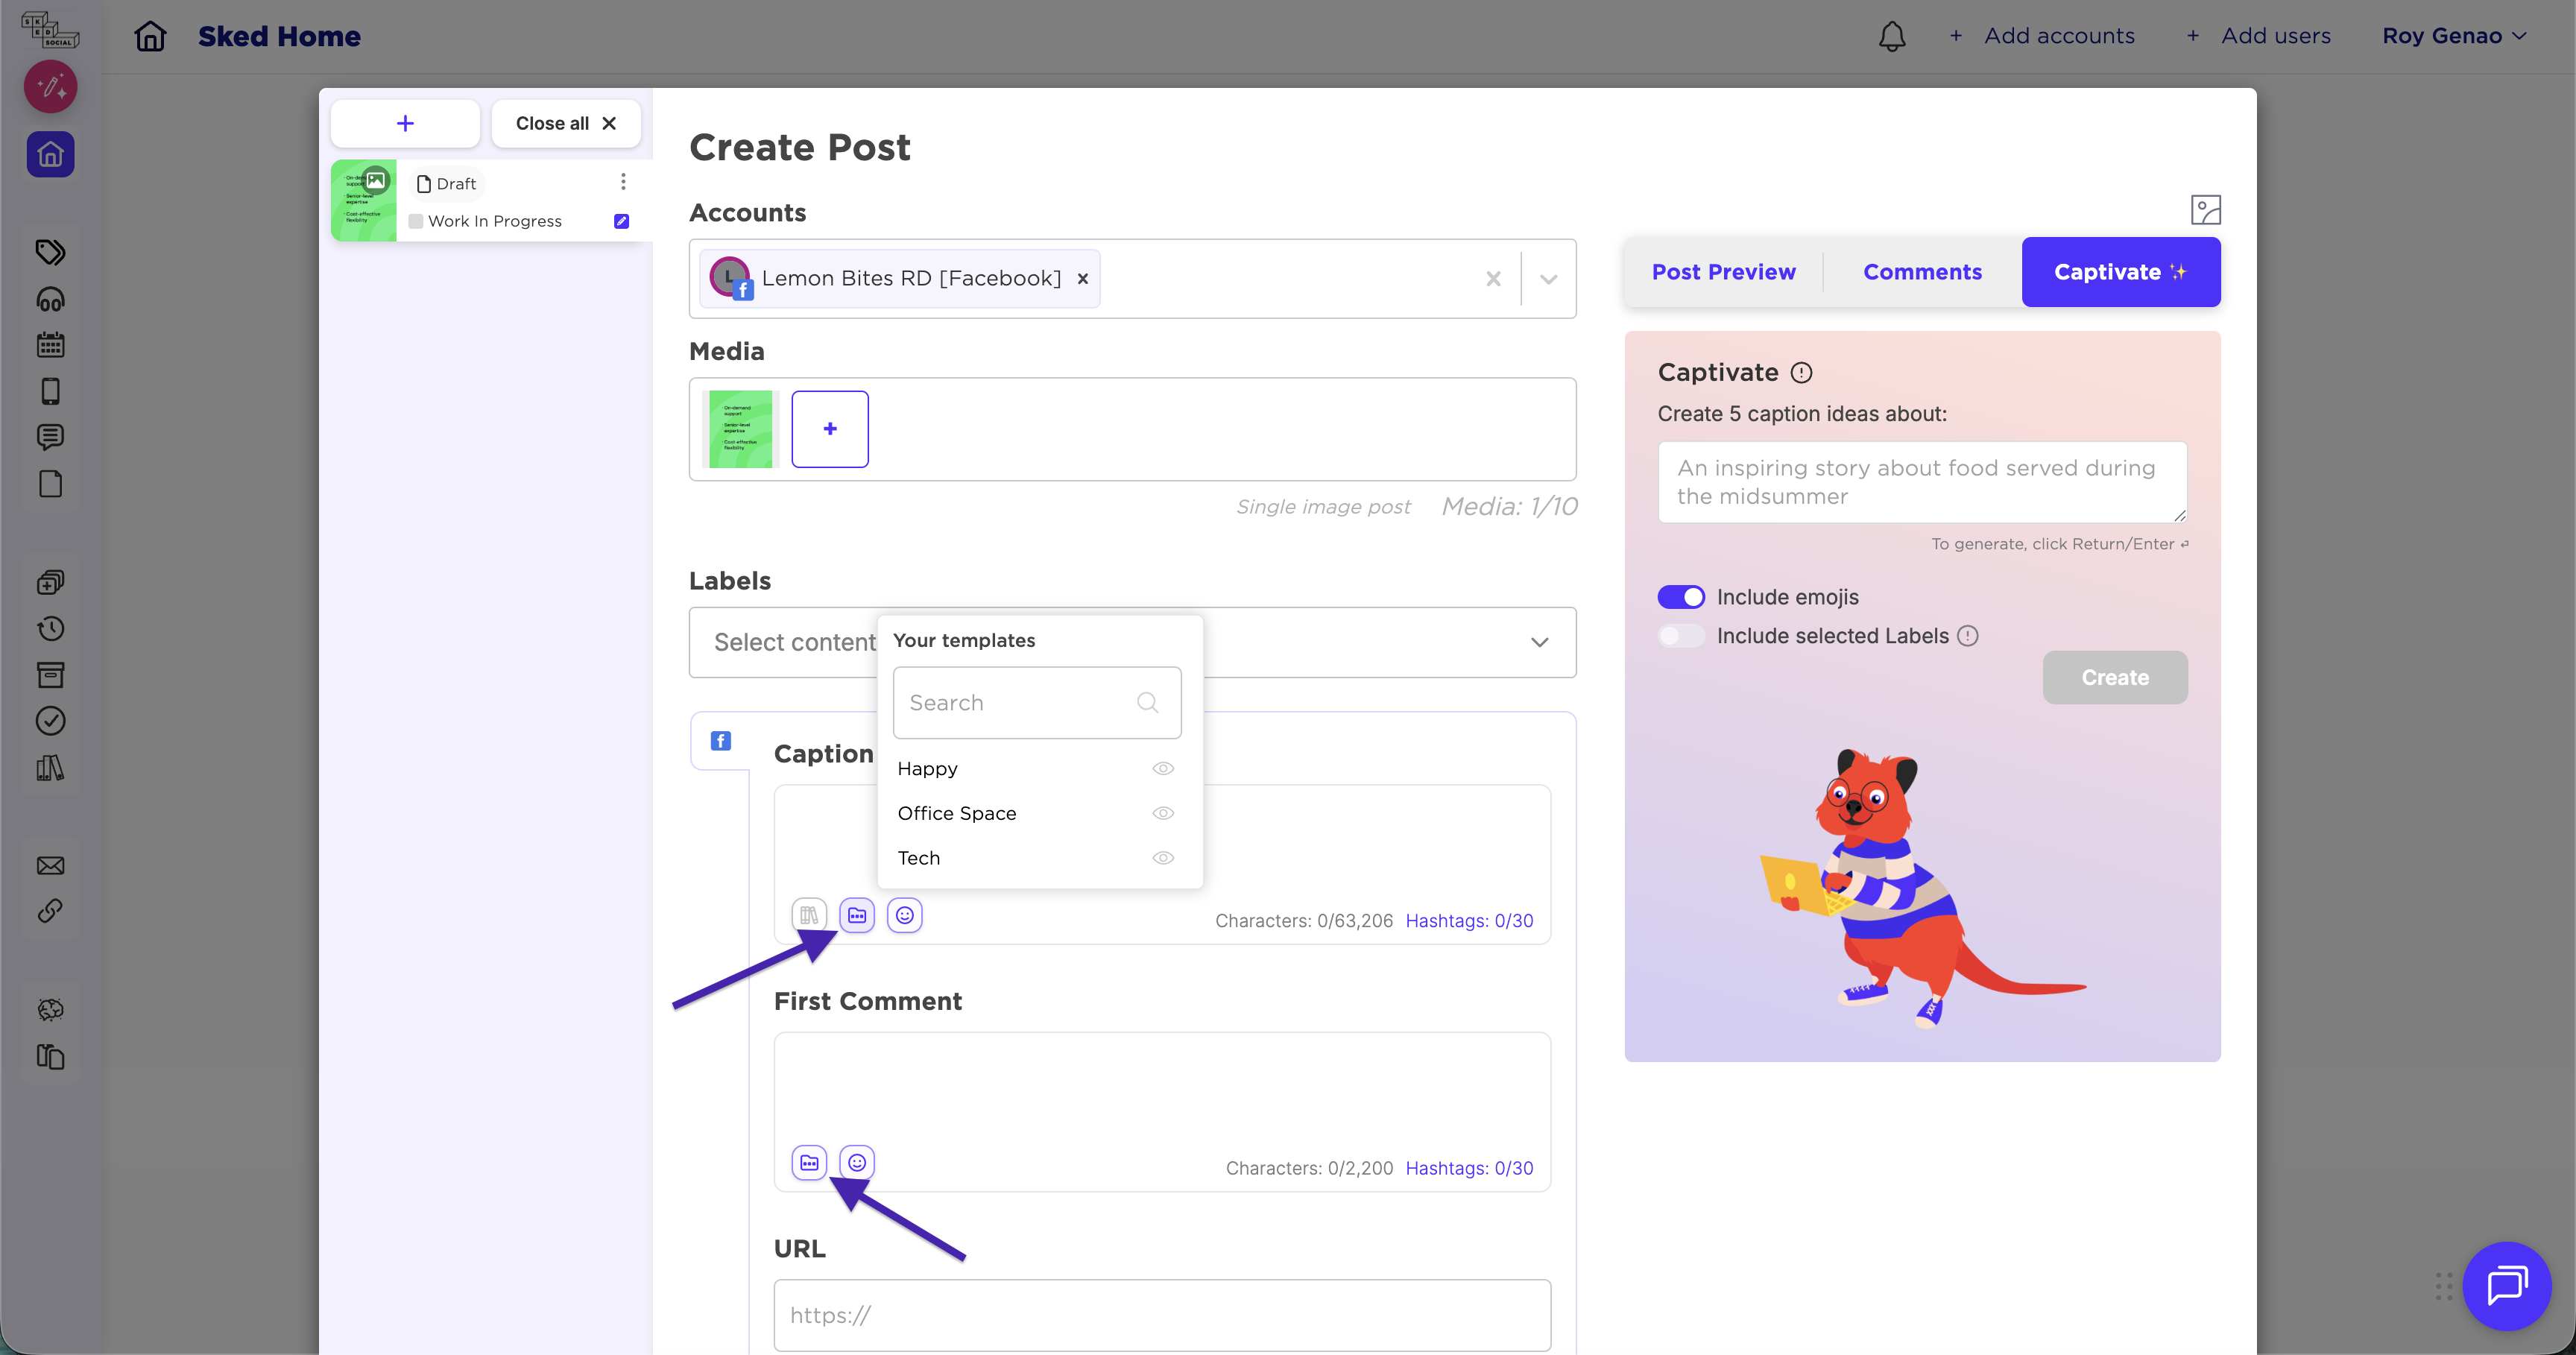Expand the Accounts dropdown chevron
Image resolution: width=2576 pixels, height=1355 pixels.
pyautogui.click(x=1548, y=279)
